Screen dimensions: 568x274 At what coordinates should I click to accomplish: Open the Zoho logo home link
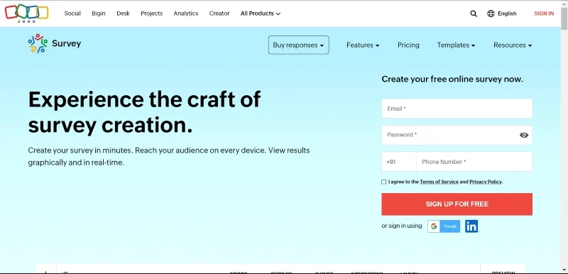point(26,13)
